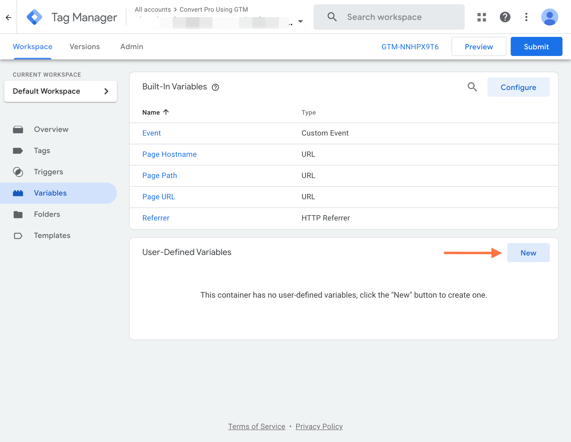The image size is (571, 442).
Task: Open the Page URL variable
Action: coord(159,197)
